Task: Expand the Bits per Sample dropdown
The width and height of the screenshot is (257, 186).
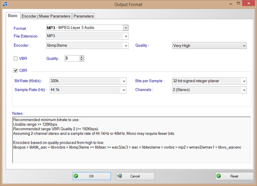Action: click(x=244, y=81)
